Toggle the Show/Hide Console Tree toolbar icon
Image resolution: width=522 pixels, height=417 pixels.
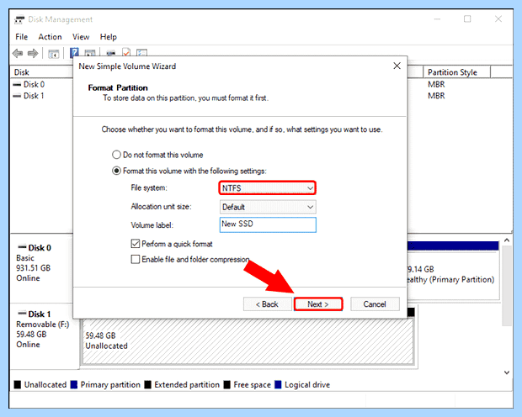(53, 54)
